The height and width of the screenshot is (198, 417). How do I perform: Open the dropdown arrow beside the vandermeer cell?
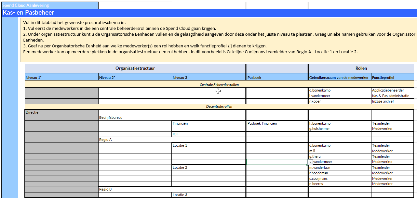pos(310,162)
